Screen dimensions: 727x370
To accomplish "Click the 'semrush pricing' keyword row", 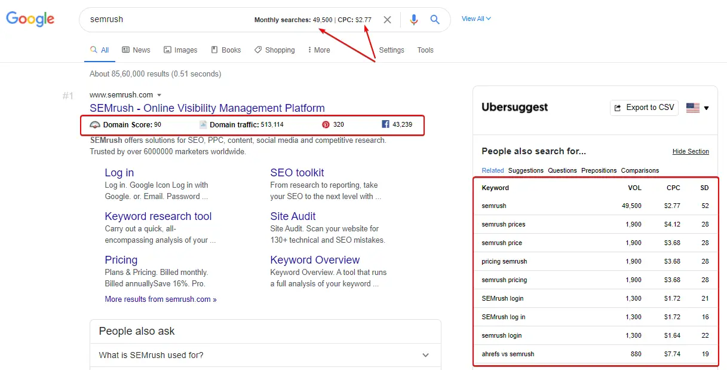I will point(596,280).
